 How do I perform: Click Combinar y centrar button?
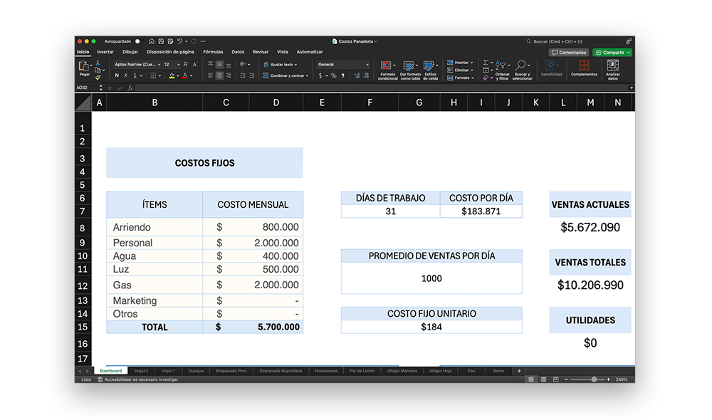[x=286, y=76]
